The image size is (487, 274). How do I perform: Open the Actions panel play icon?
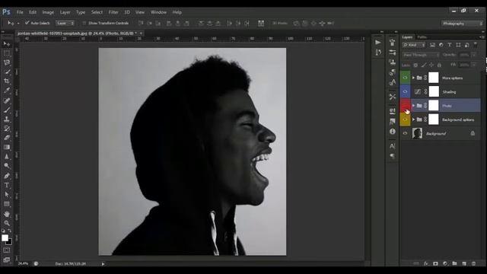pos(377,43)
